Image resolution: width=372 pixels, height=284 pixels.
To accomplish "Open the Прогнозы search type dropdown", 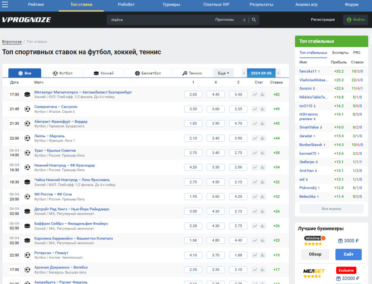I will [x=230, y=20].
